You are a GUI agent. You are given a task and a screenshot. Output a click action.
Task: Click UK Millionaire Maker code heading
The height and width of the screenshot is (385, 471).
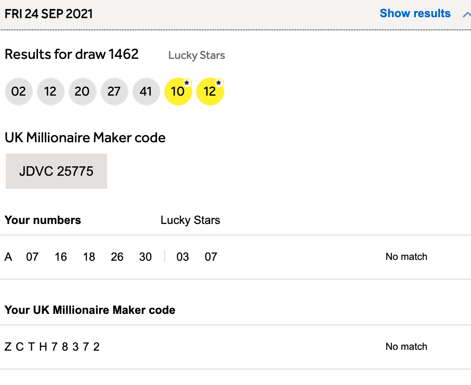85,138
